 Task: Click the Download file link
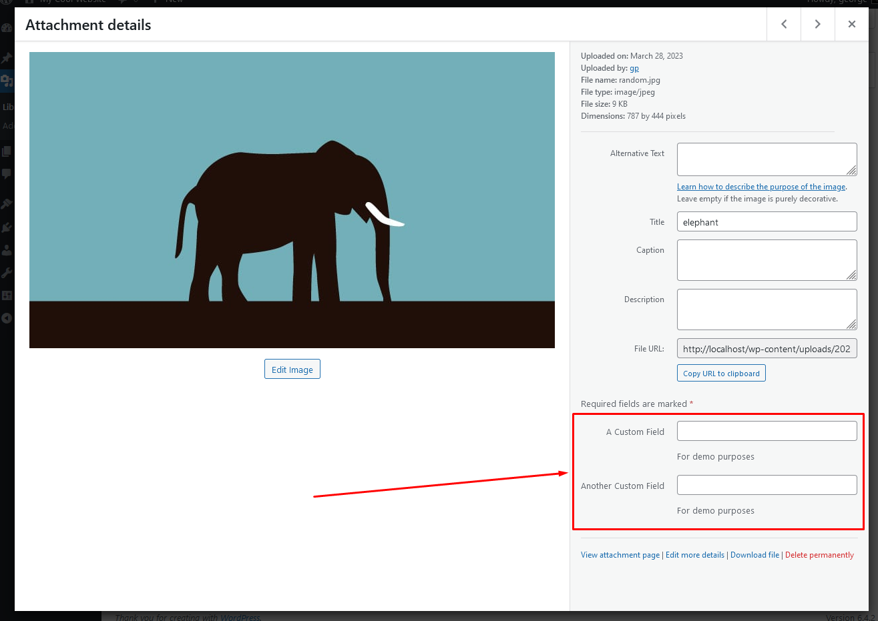(754, 555)
